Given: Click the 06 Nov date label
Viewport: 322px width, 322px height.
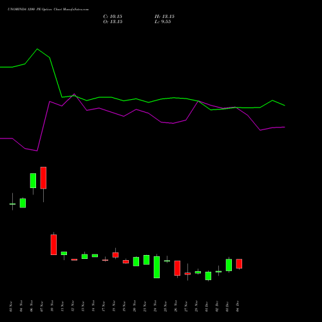Looking at the screenshot, I should pos(32,307).
